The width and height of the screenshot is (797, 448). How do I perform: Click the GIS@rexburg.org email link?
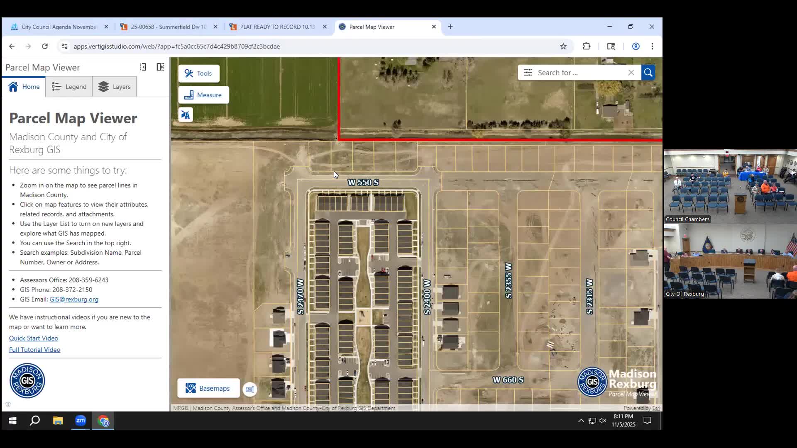[x=74, y=299]
